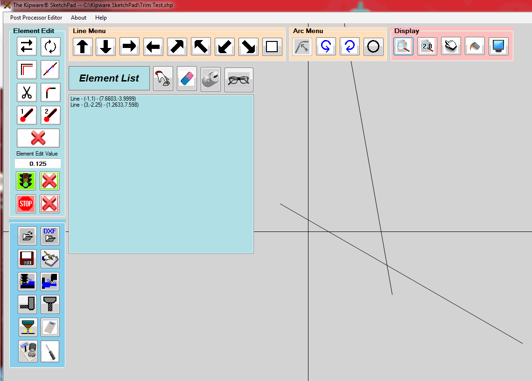The height and width of the screenshot is (381, 532).
Task: Select the scissors trim tool
Action: click(x=27, y=92)
